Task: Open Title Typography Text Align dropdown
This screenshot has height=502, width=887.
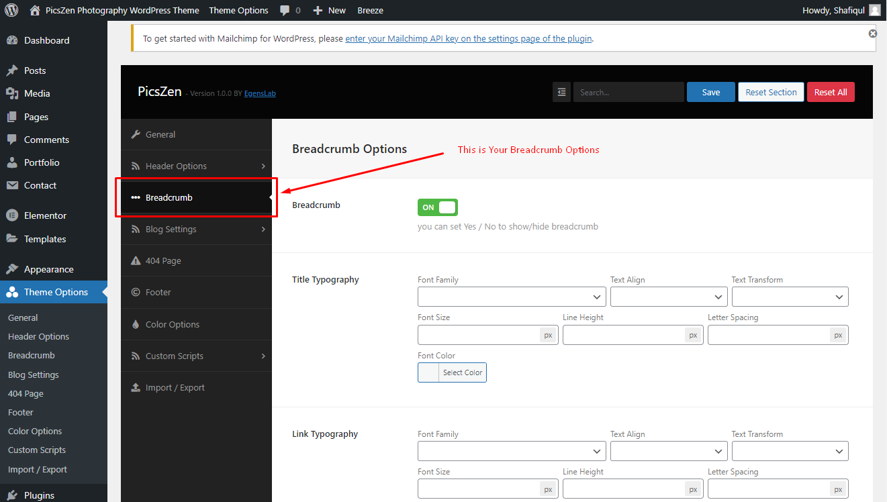Action: (669, 297)
